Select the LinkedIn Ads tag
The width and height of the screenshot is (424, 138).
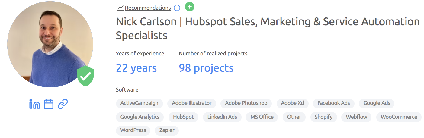(222, 117)
